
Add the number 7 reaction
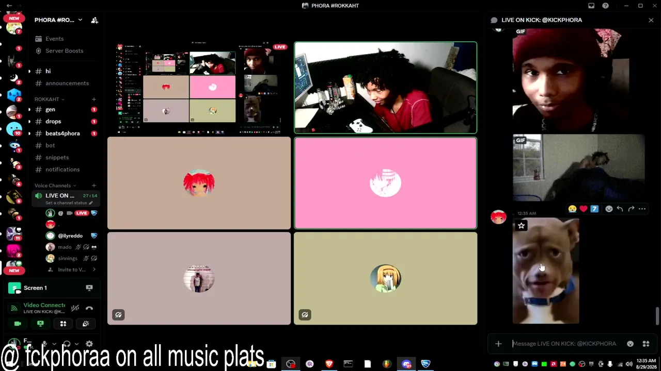click(594, 209)
